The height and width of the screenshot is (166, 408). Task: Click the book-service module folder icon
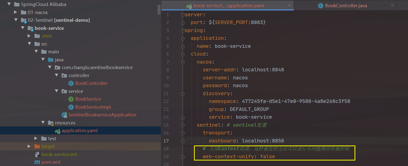coord(31,28)
